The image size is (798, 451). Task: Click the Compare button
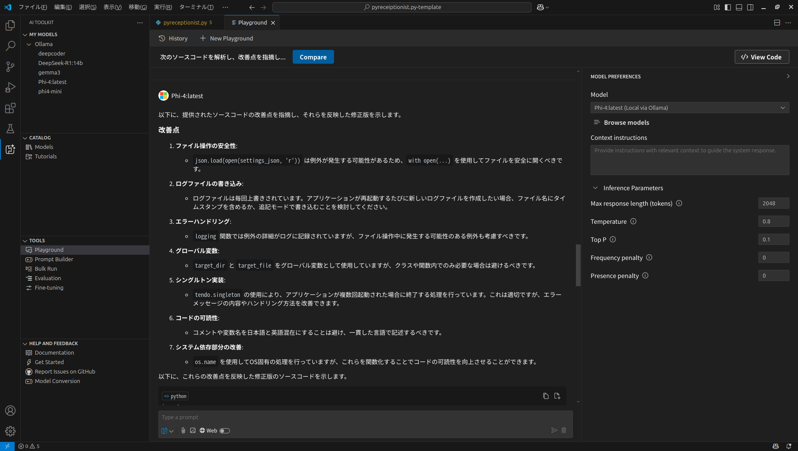[x=313, y=57]
